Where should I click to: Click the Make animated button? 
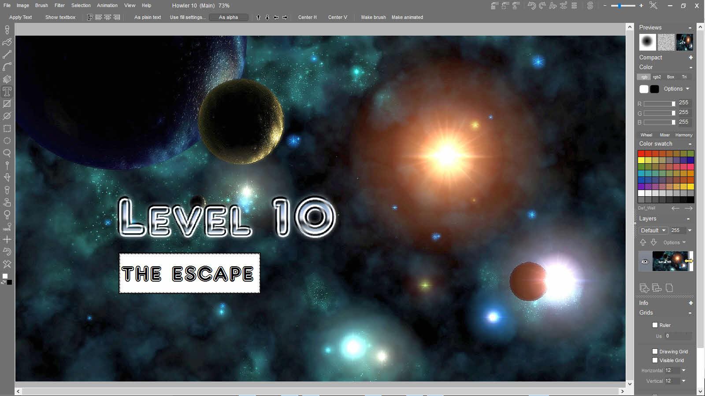(407, 17)
